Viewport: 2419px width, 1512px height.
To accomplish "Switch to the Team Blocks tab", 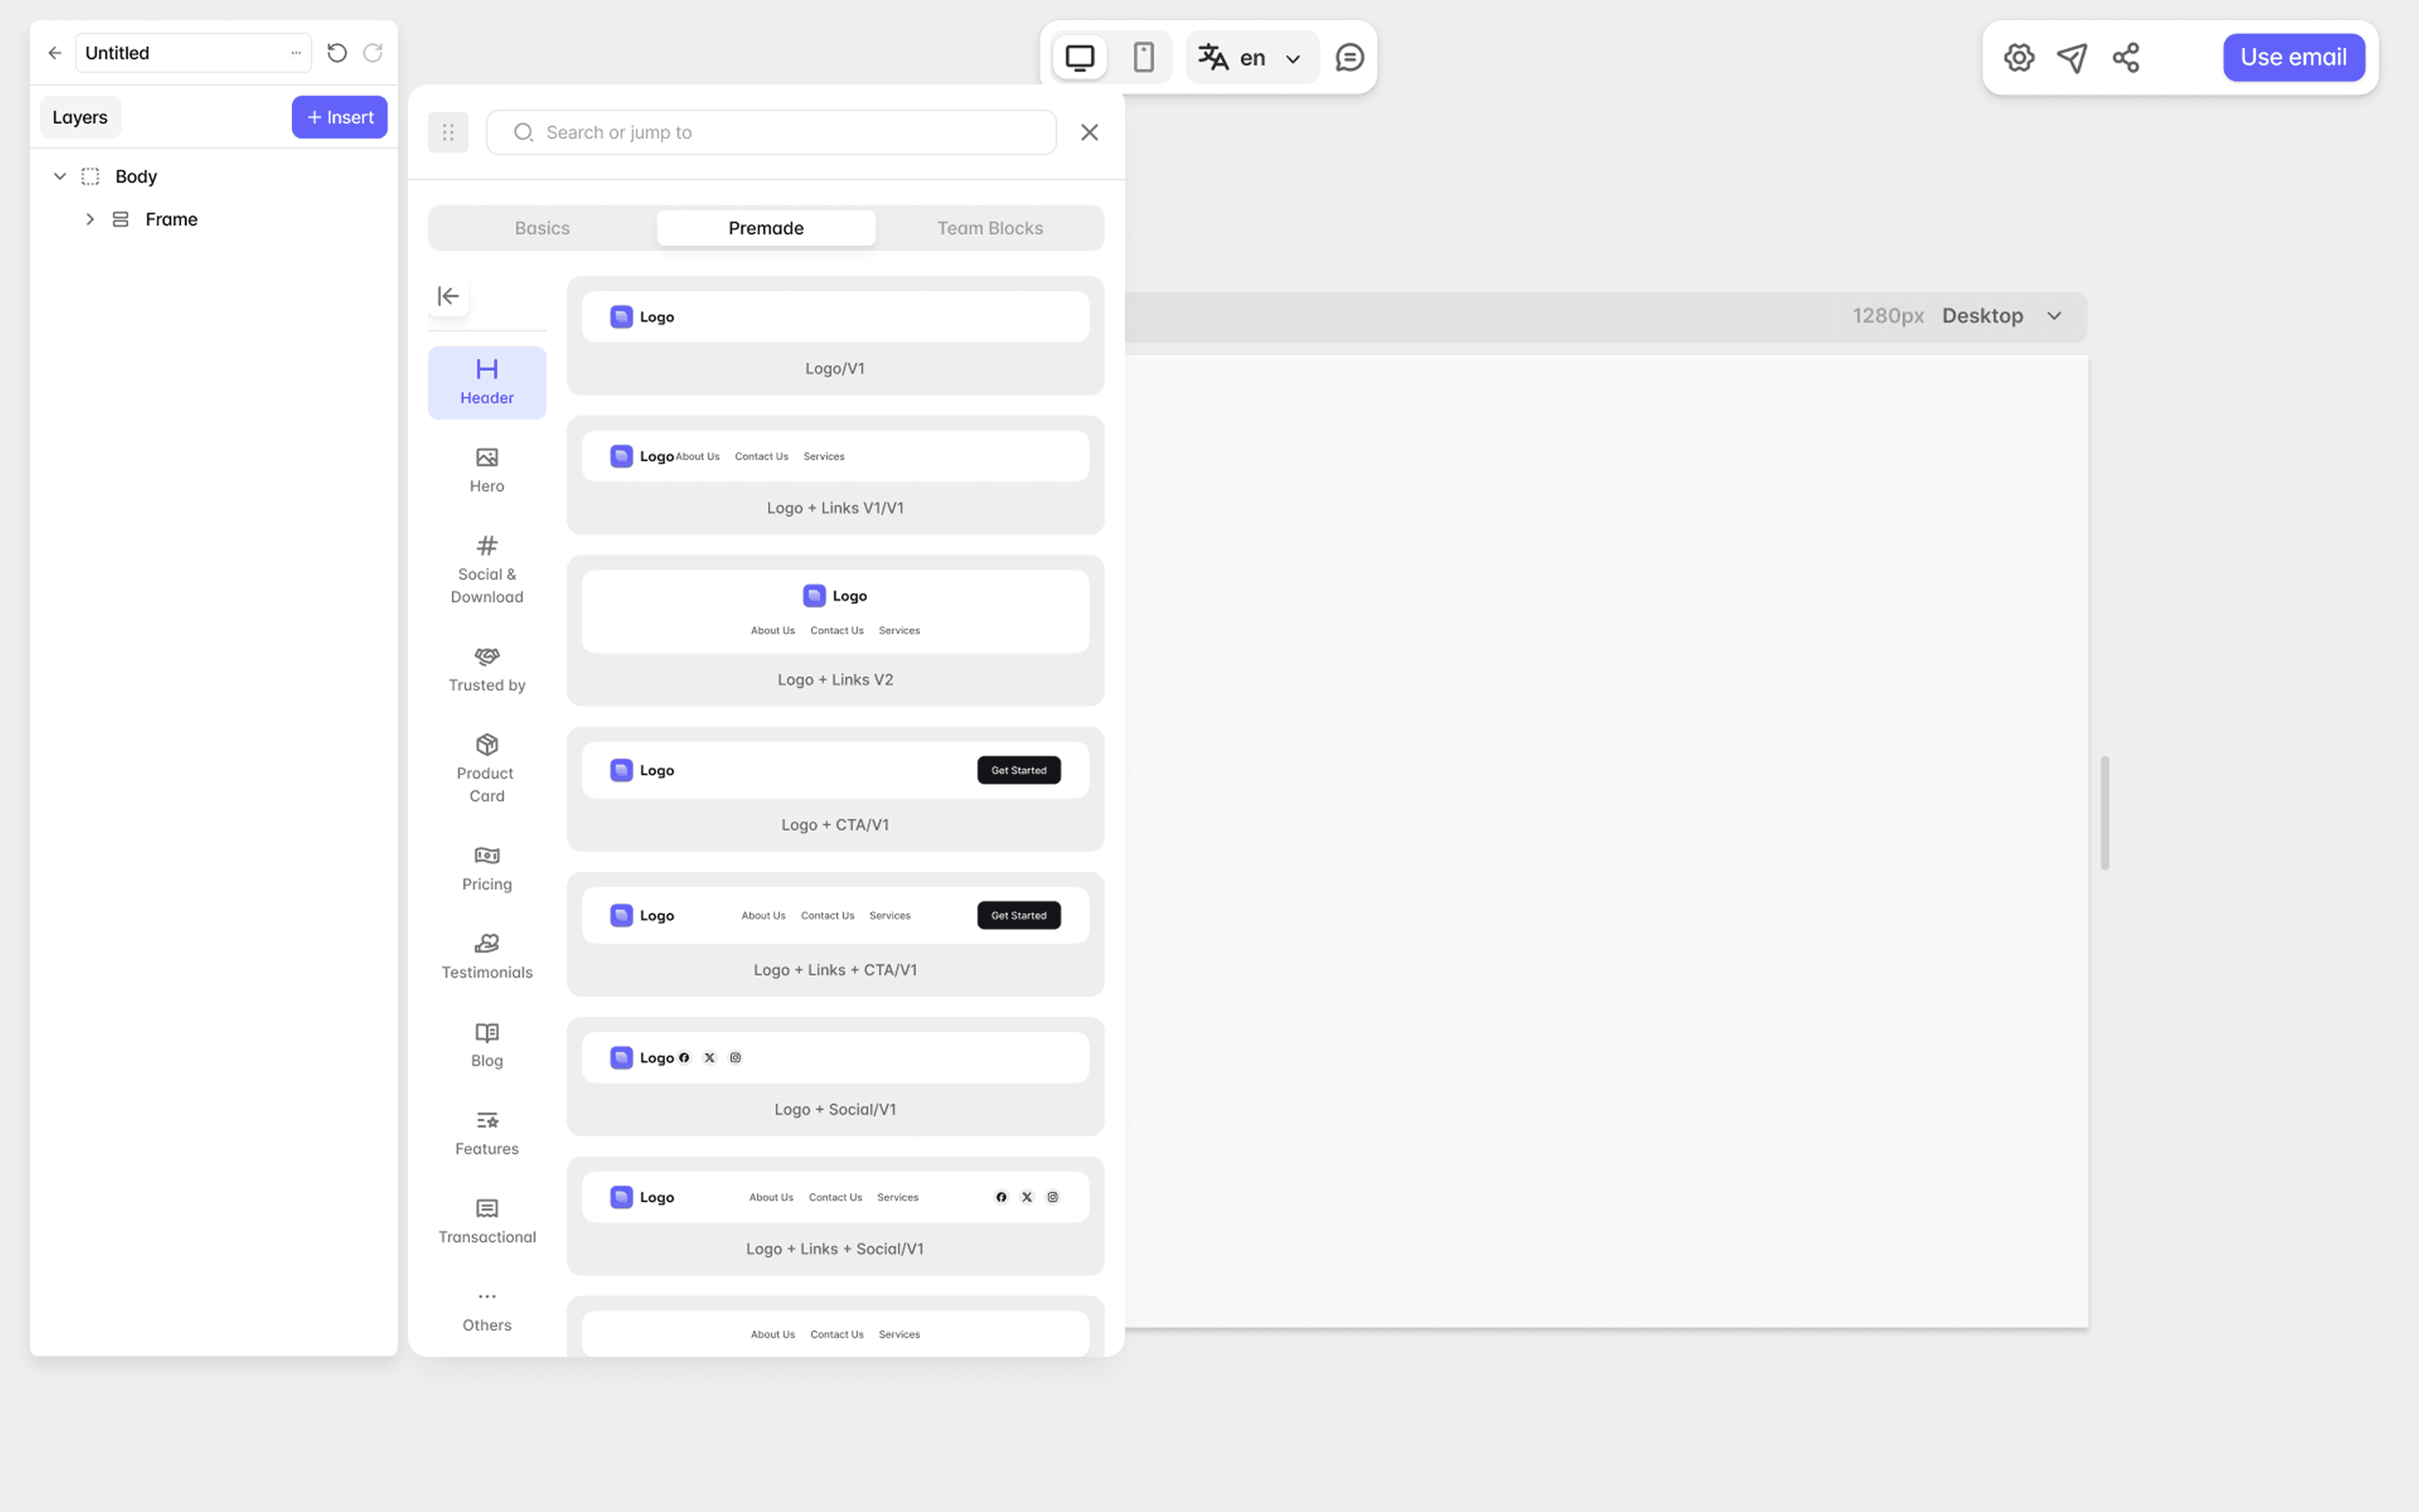I will [989, 228].
